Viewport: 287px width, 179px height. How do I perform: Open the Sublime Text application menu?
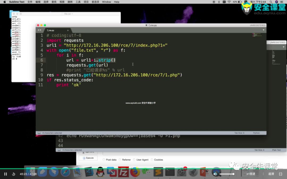pyautogui.click(x=17, y=2)
